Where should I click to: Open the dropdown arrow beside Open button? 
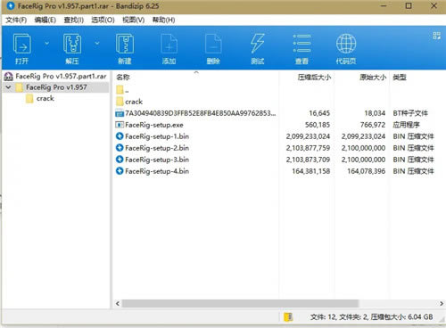click(x=46, y=44)
